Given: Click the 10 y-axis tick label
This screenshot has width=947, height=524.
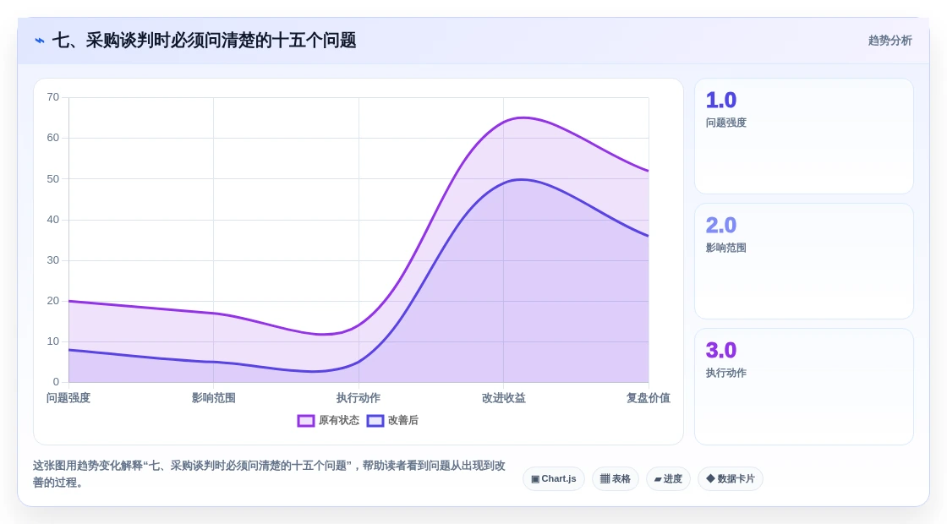Looking at the screenshot, I should tap(53, 341).
